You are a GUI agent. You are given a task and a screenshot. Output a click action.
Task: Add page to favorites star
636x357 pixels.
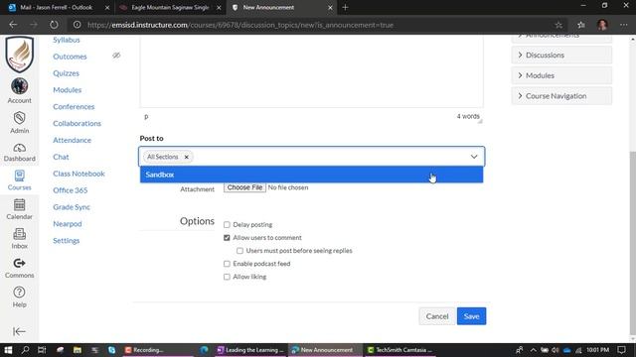pyautogui.click(x=558, y=25)
